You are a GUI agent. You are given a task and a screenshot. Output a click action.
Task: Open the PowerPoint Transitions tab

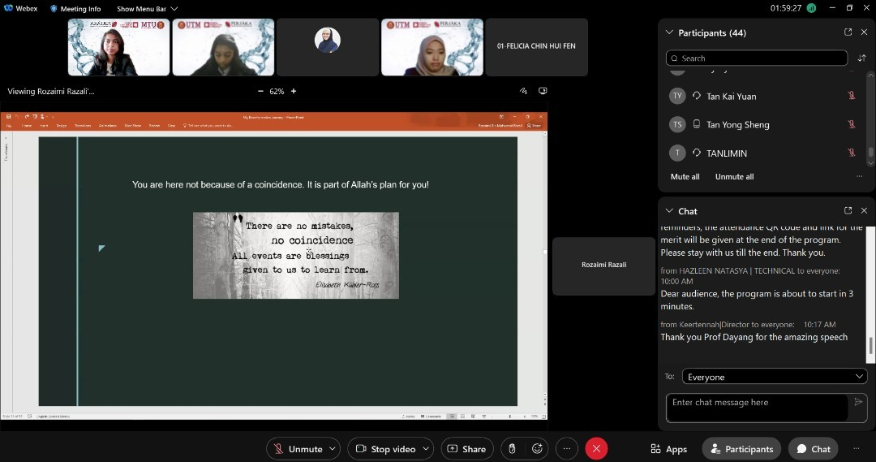(83, 126)
